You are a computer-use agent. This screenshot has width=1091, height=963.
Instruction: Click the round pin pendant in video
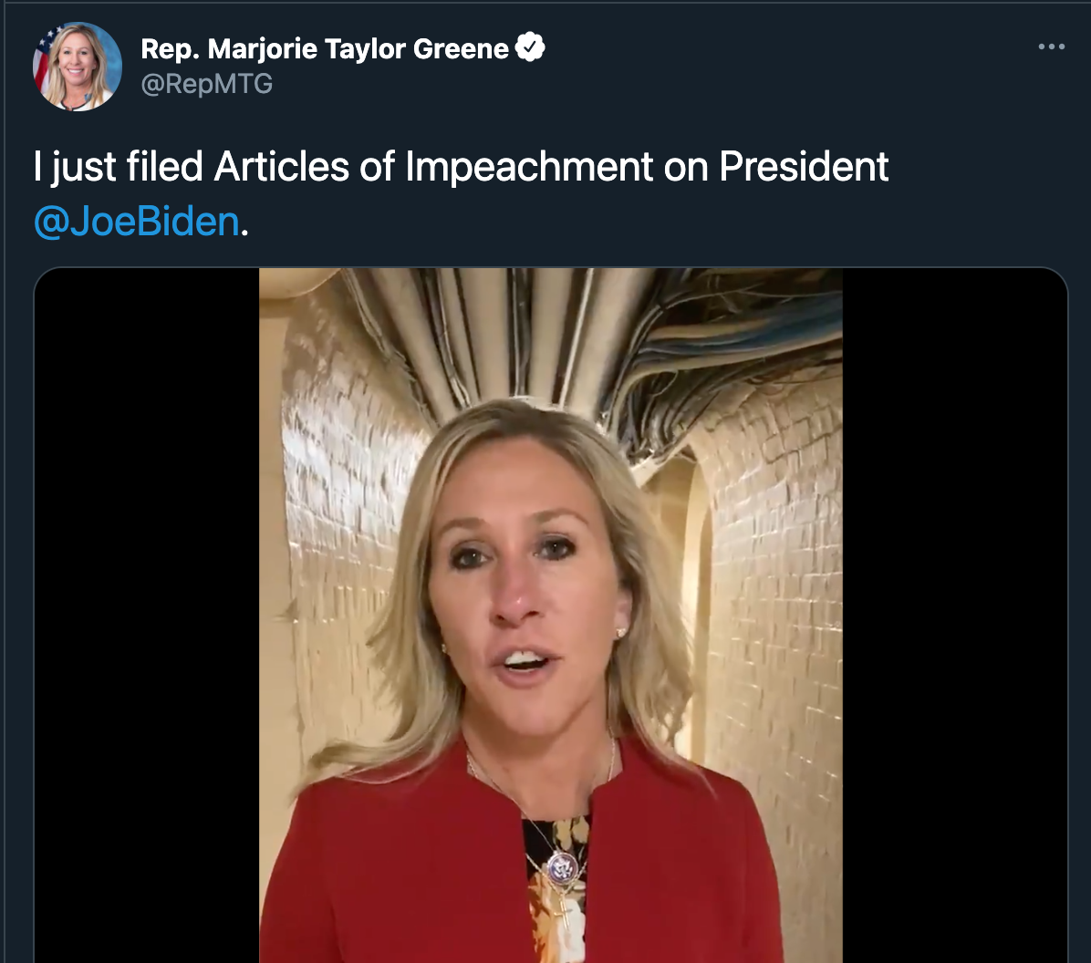point(562,867)
